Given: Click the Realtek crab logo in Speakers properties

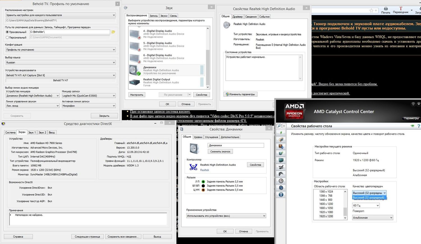Looking at the screenshot, I should click(193, 167).
